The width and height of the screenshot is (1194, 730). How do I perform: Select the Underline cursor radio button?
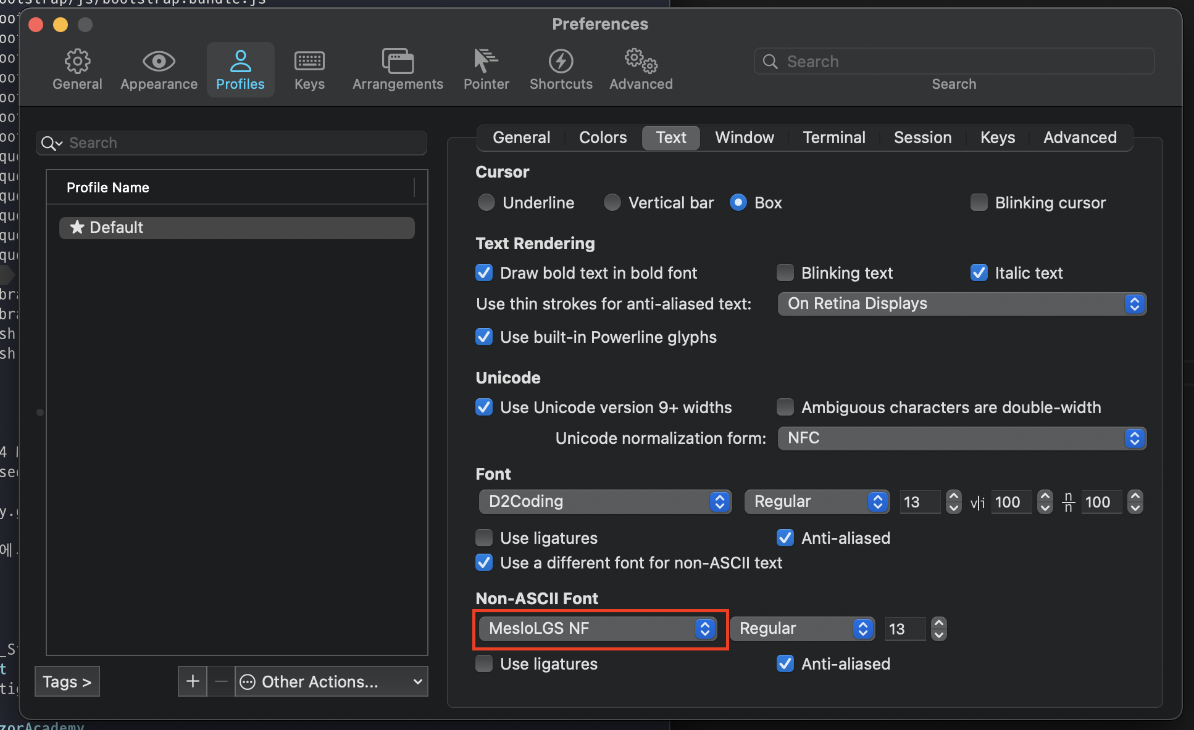coord(486,203)
